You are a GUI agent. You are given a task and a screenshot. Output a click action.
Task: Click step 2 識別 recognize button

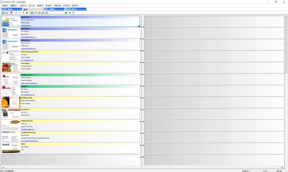pos(54,9)
